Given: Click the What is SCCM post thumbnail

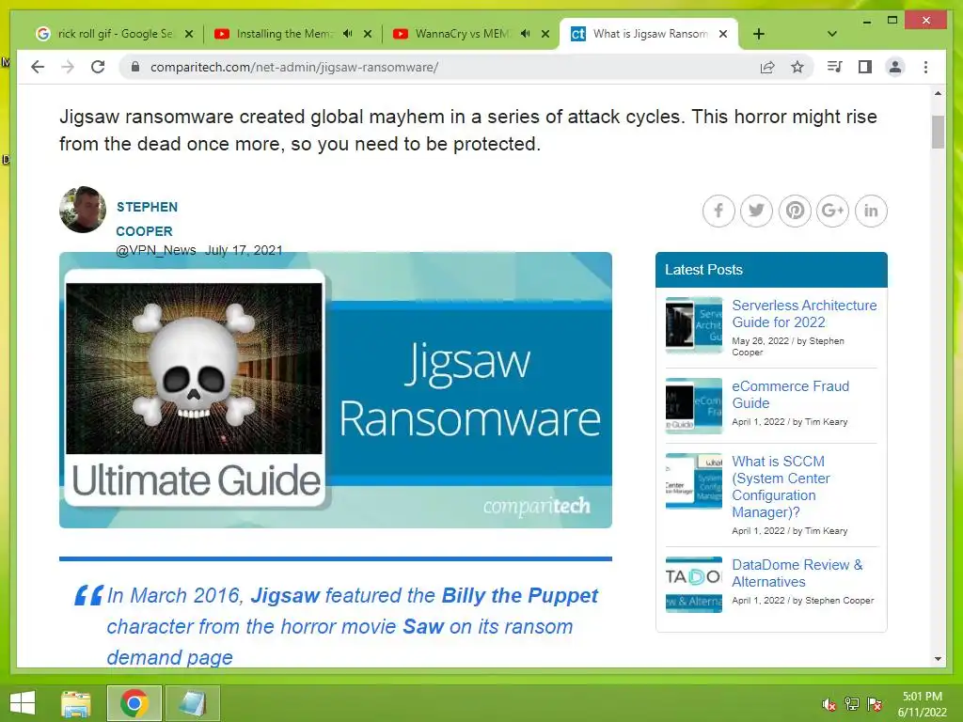Looking at the screenshot, I should (694, 480).
